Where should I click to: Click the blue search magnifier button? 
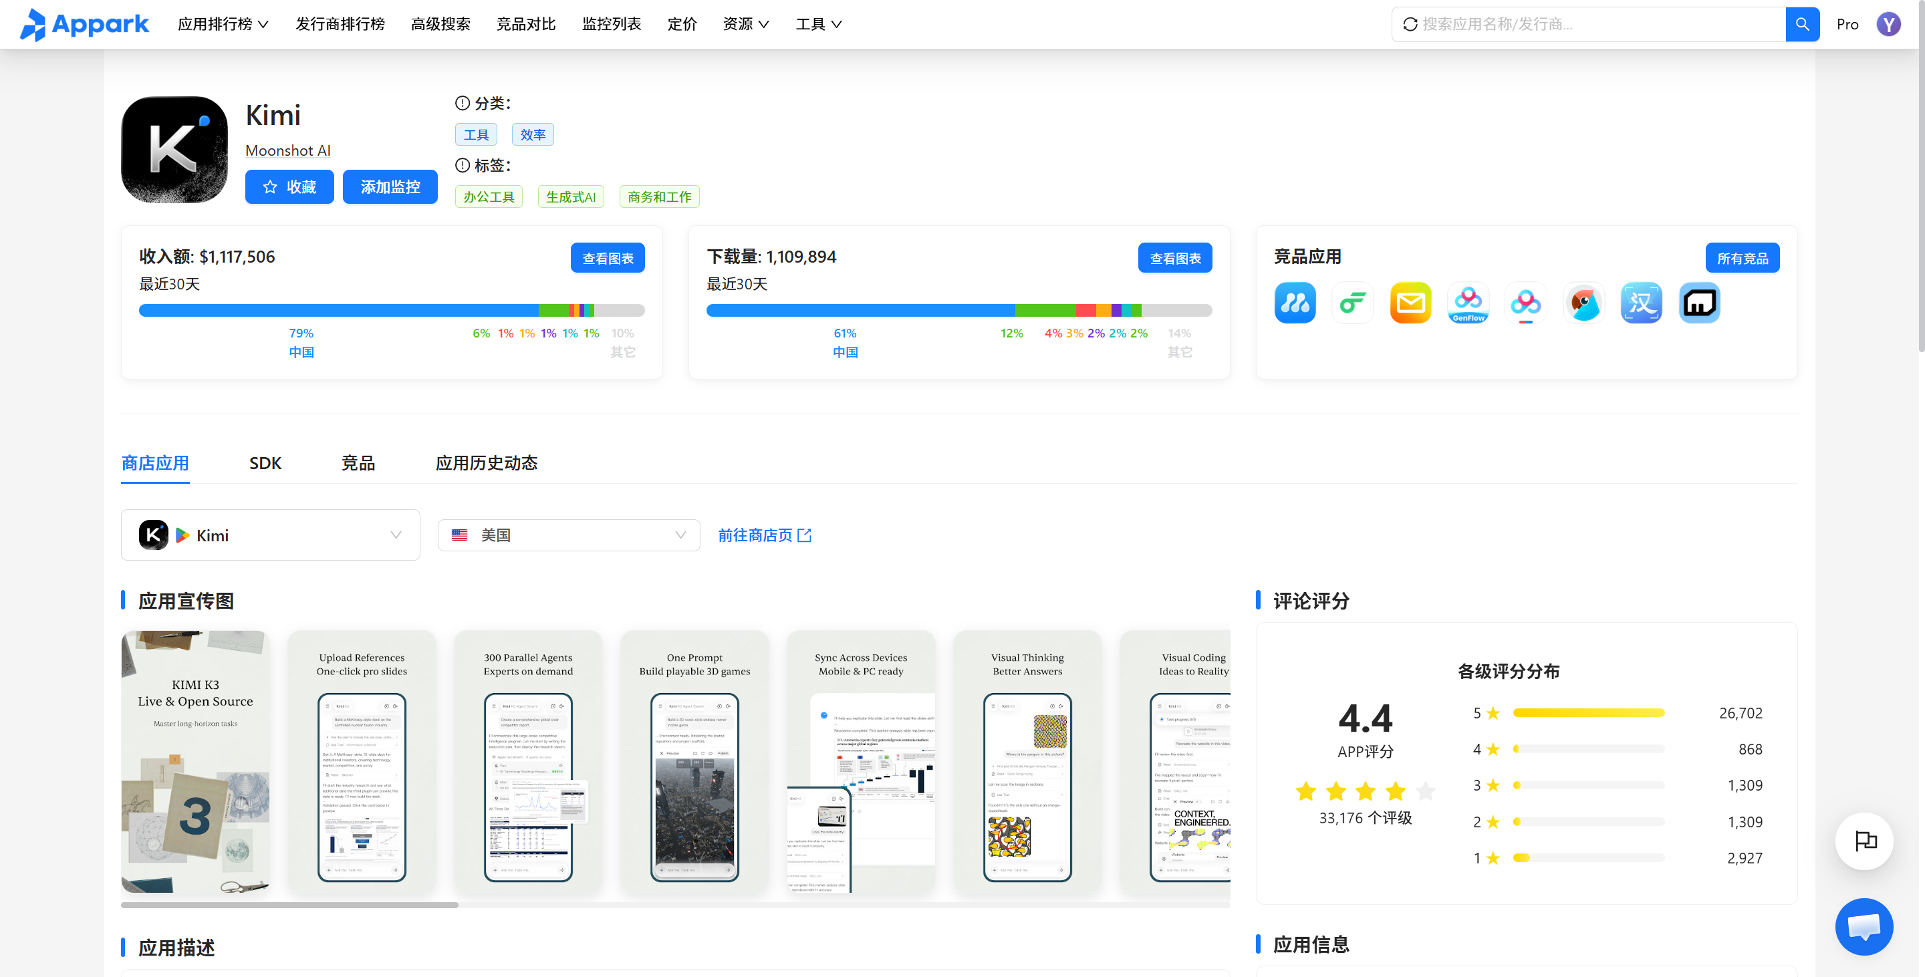coord(1802,25)
